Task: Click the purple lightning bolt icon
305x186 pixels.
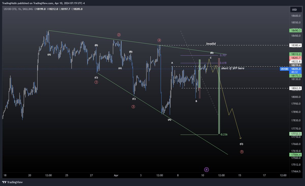Action: 207,169
